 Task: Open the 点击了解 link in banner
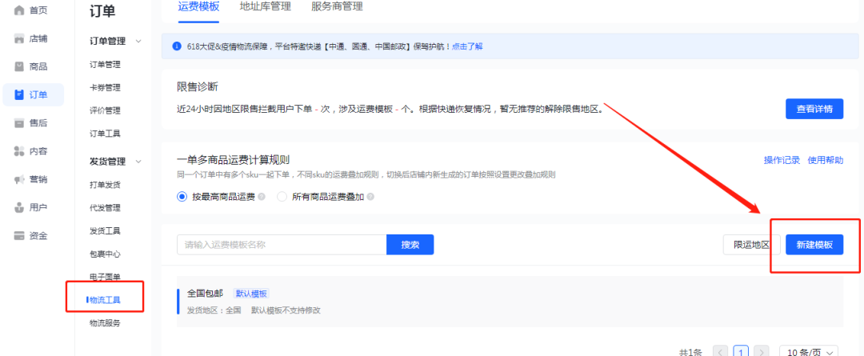click(x=467, y=47)
